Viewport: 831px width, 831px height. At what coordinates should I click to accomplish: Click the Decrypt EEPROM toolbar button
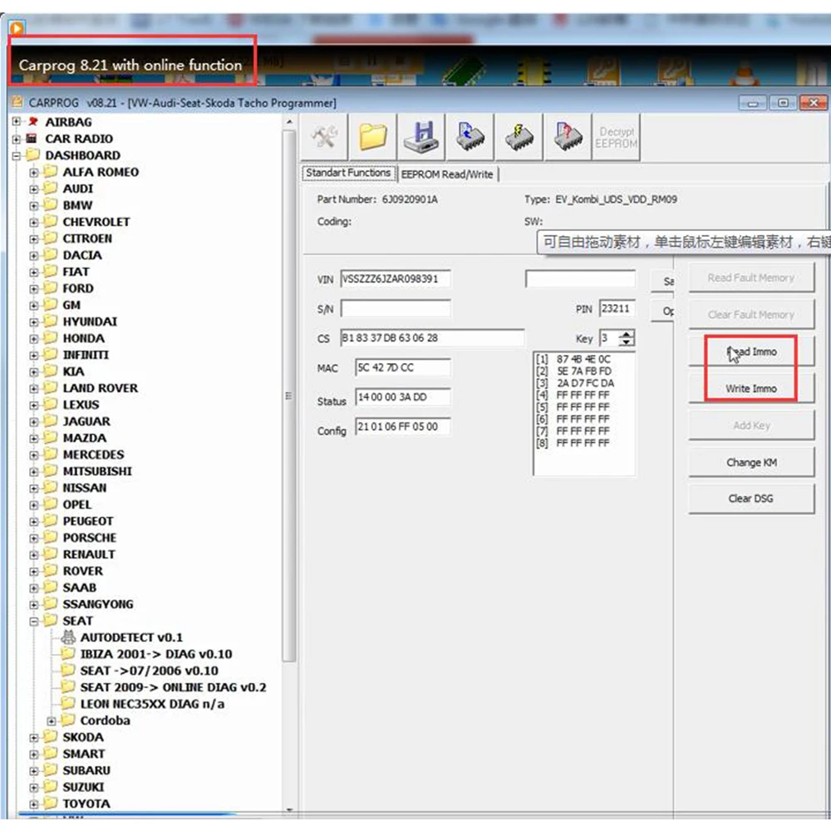click(616, 137)
